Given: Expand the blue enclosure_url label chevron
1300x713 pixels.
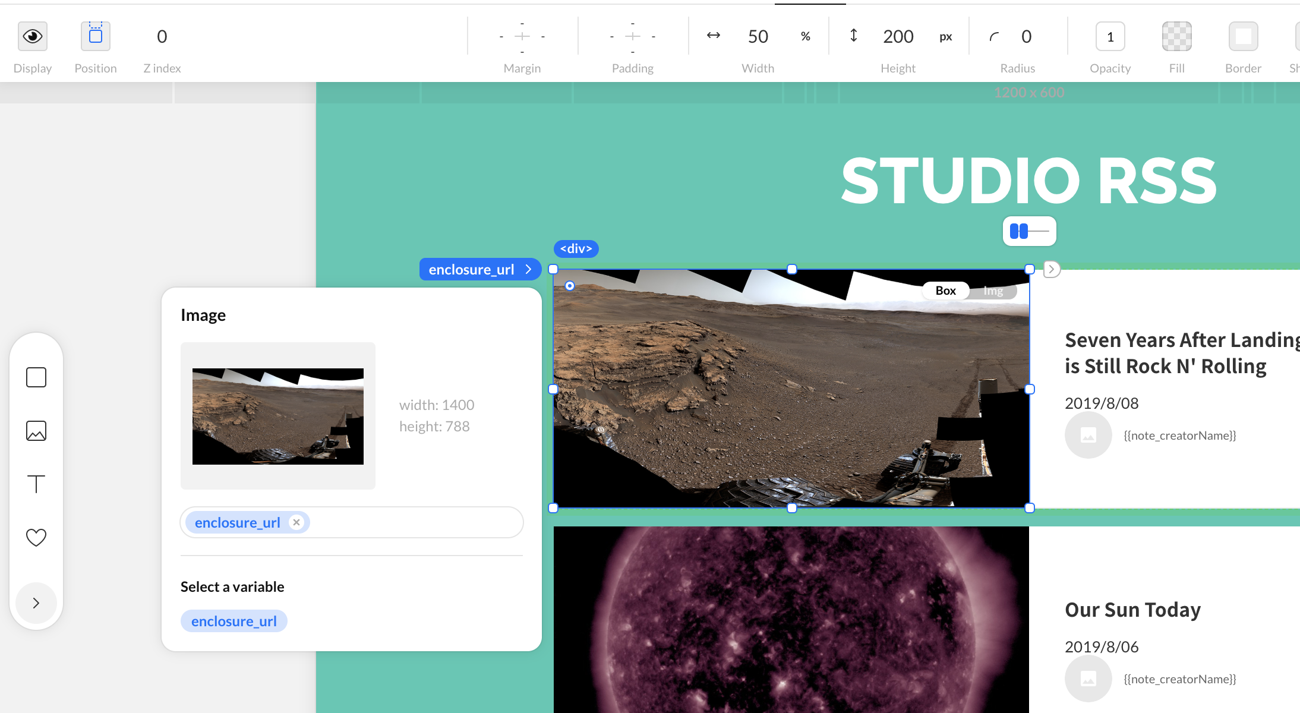Looking at the screenshot, I should click(528, 269).
